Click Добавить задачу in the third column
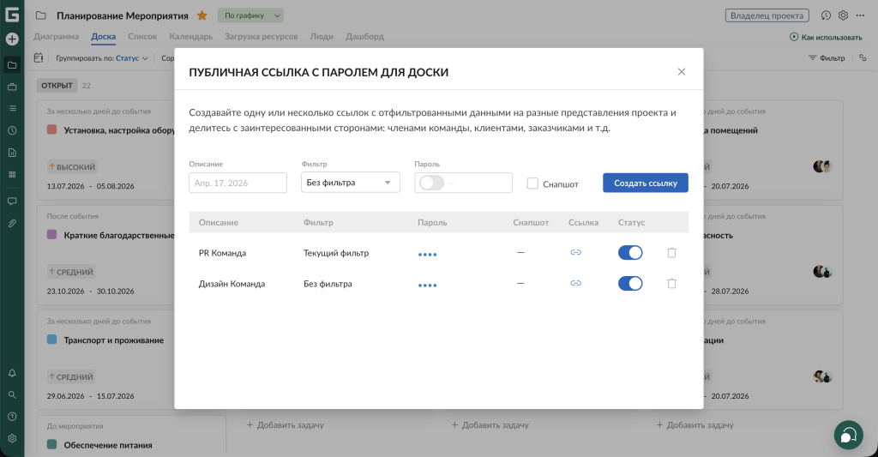This screenshot has height=457, width=878. pyautogui.click(x=490, y=425)
